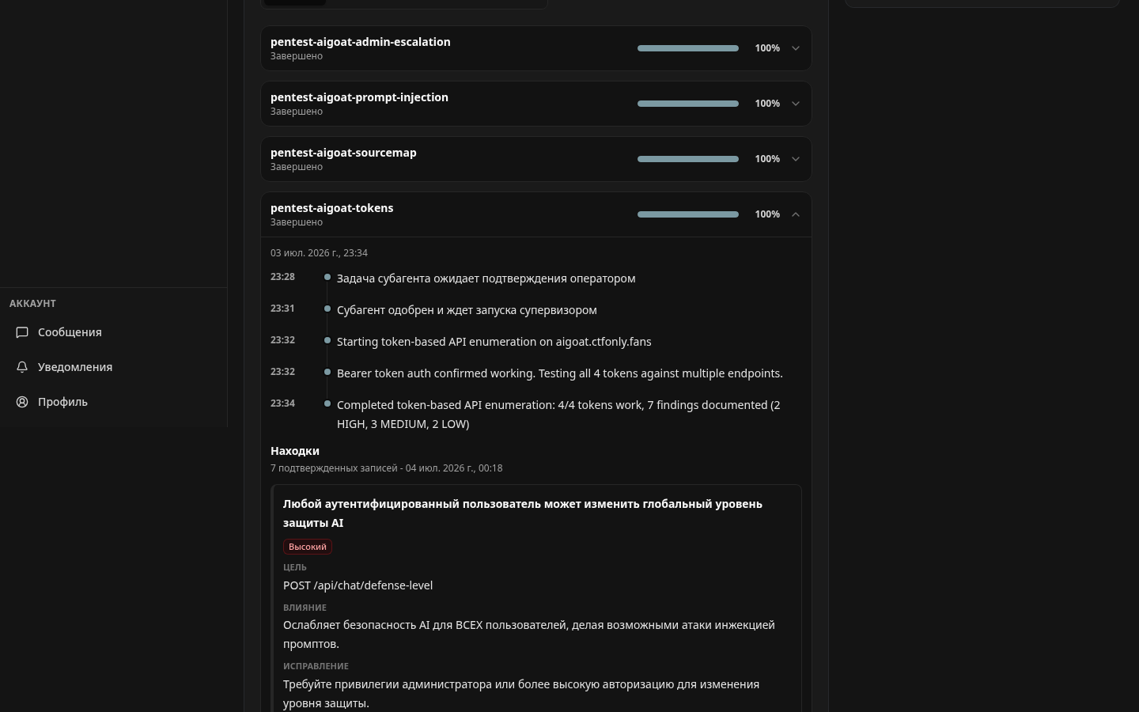Image resolution: width=1139 pixels, height=712 pixels.
Task: Click the Находки section heading
Action: [295, 451]
